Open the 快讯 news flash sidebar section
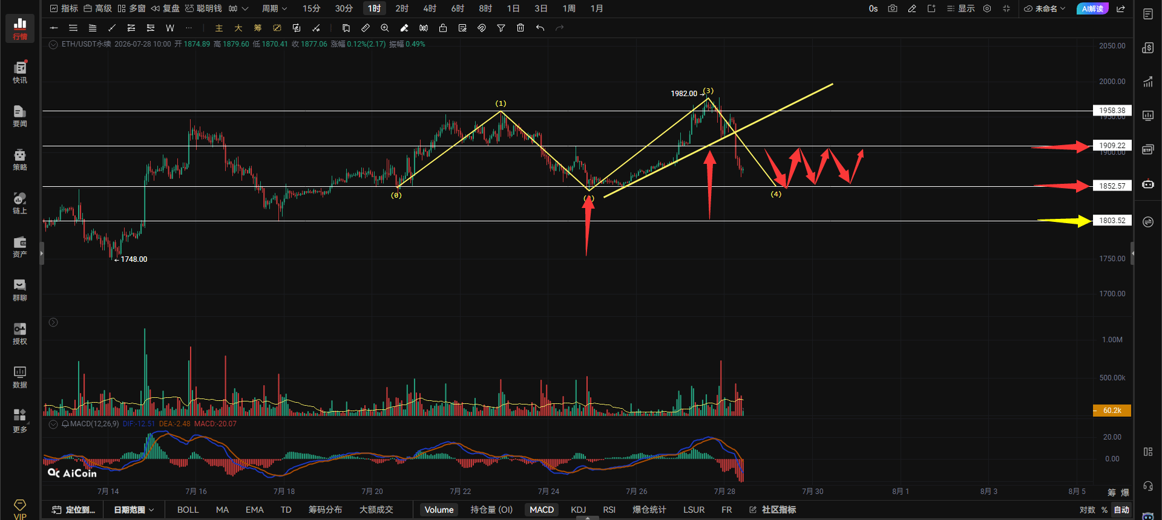 pos(20,72)
